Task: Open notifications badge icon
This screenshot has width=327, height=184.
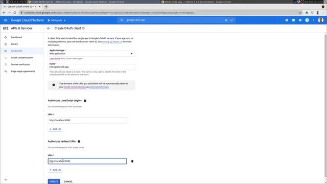Action: click(x=307, y=20)
